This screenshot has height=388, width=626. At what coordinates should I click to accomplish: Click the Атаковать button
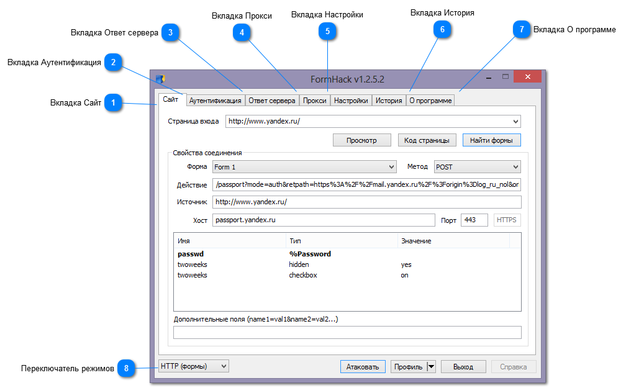point(363,367)
